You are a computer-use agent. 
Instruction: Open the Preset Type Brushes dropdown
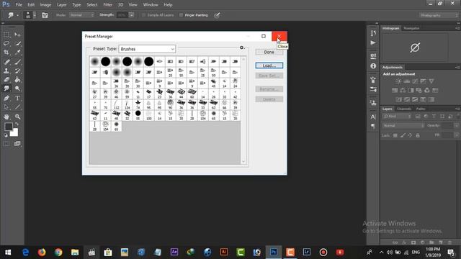point(147,49)
